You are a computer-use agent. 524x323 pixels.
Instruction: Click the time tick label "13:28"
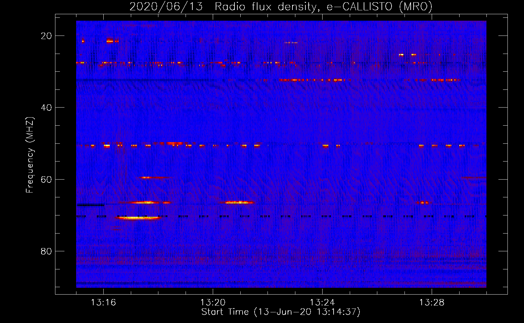coord(432,303)
